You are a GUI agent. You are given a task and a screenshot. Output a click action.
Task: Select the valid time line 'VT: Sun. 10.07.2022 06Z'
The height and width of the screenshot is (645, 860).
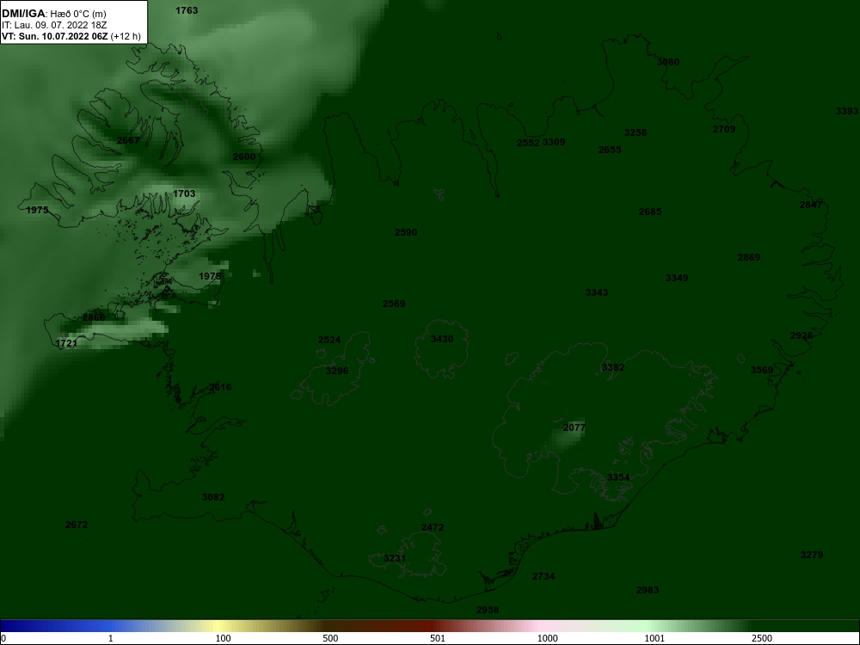point(55,37)
